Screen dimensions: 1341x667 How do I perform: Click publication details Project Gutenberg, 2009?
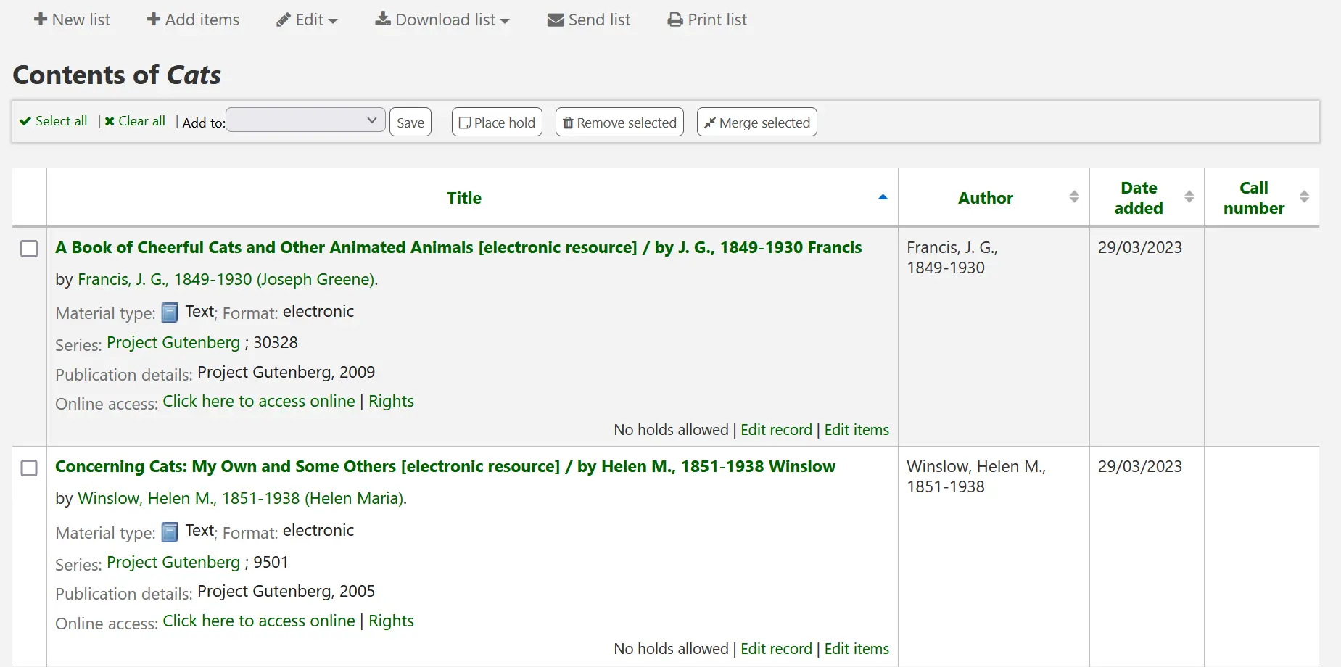coord(286,372)
